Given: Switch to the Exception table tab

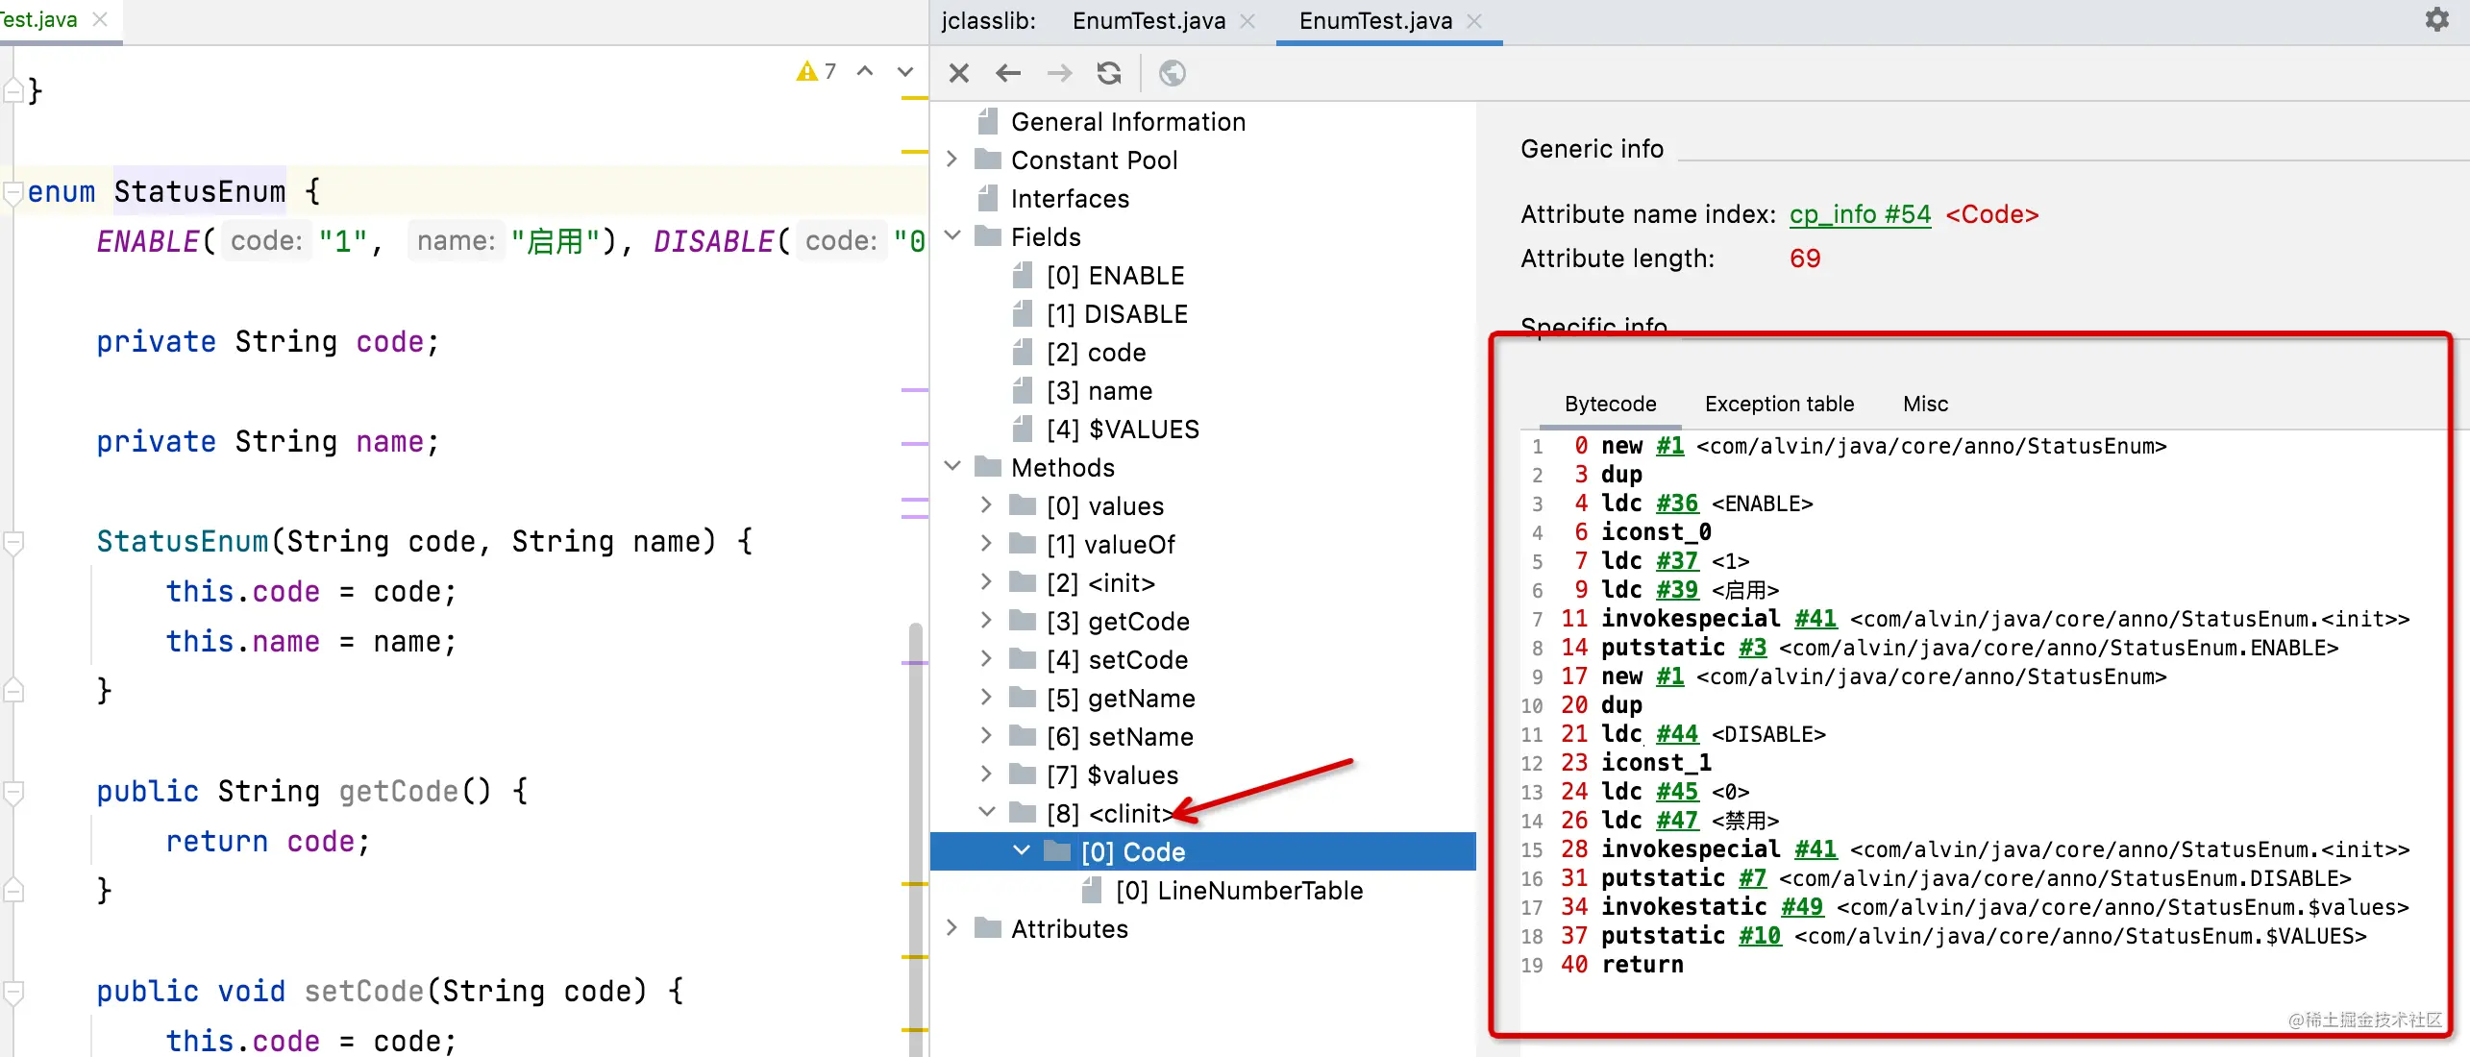Looking at the screenshot, I should point(1779,404).
